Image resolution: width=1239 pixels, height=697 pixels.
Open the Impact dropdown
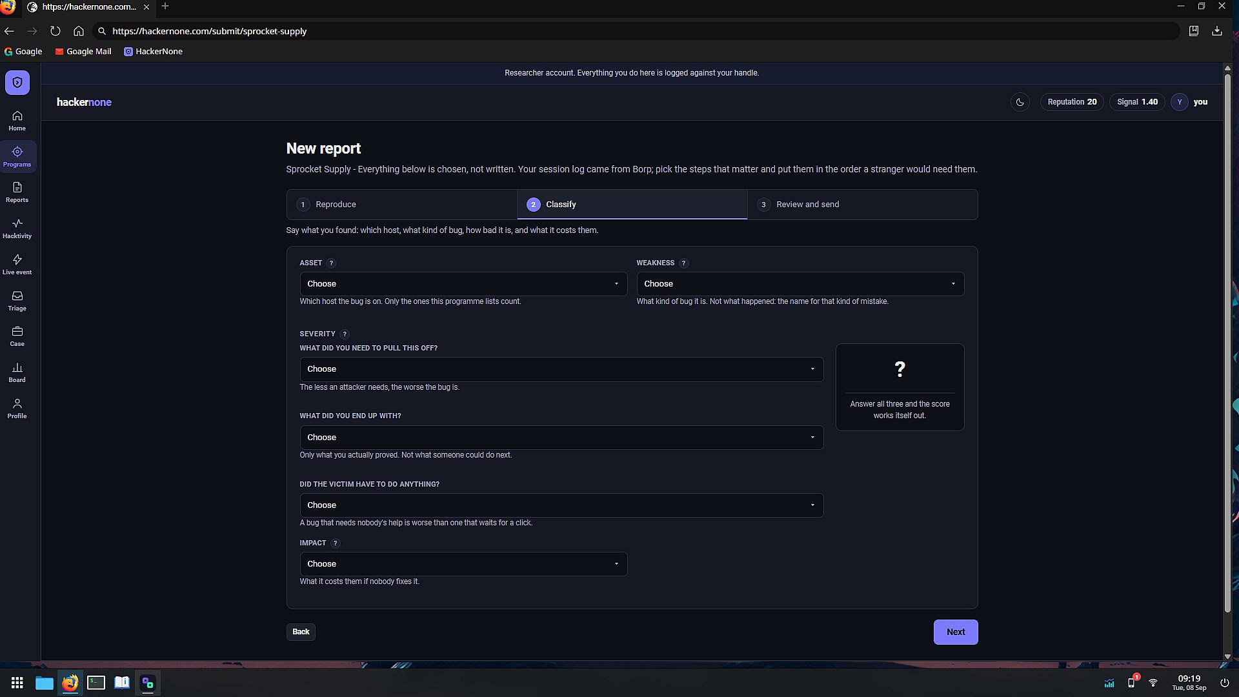point(463,564)
